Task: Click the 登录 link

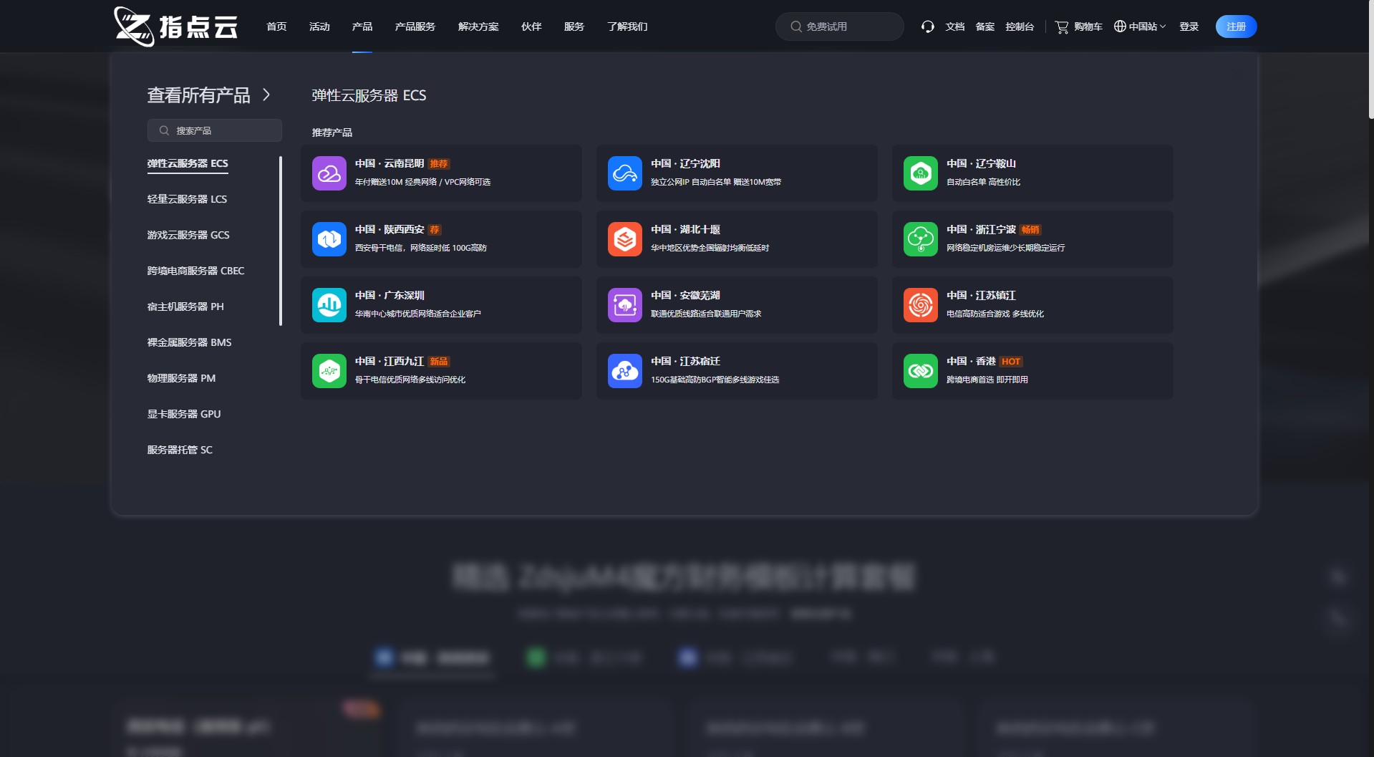Action: click(1189, 26)
